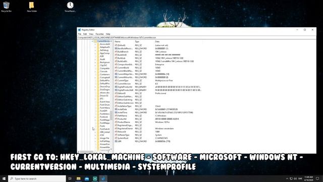Expand the Image File Execution key arrow

tap(95, 138)
